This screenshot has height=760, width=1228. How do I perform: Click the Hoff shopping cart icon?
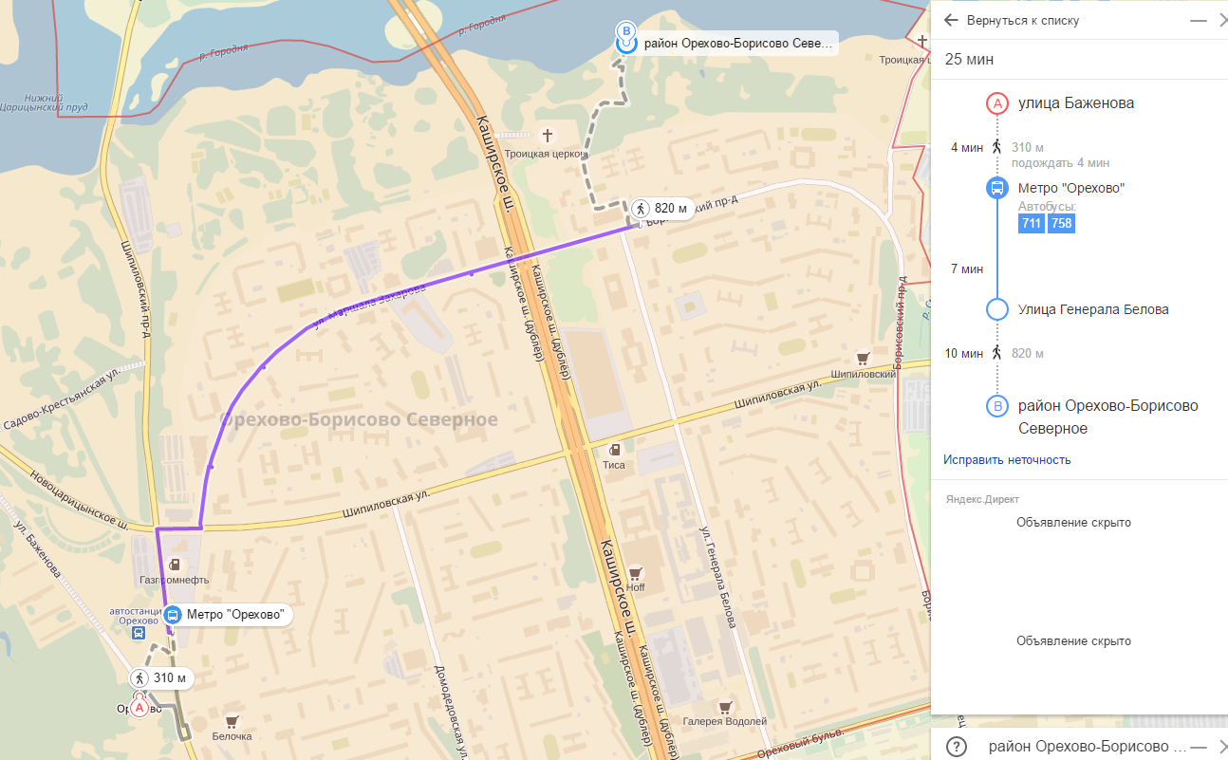coord(635,572)
